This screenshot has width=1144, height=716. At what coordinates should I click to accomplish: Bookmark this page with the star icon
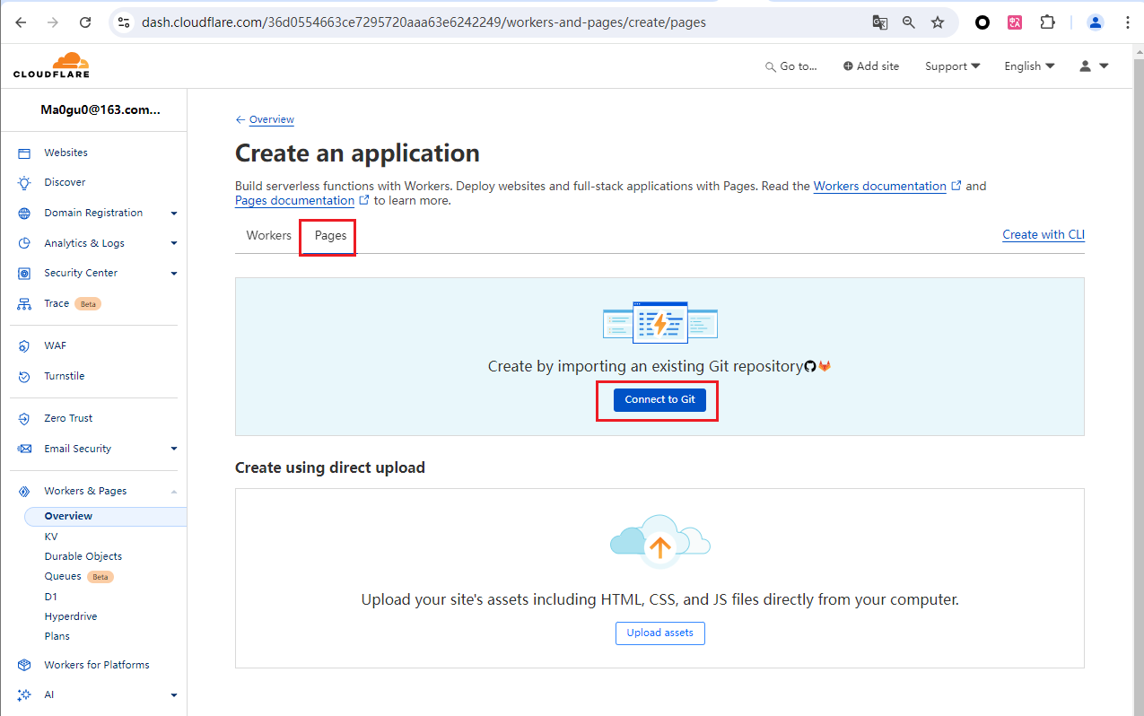coord(938,22)
